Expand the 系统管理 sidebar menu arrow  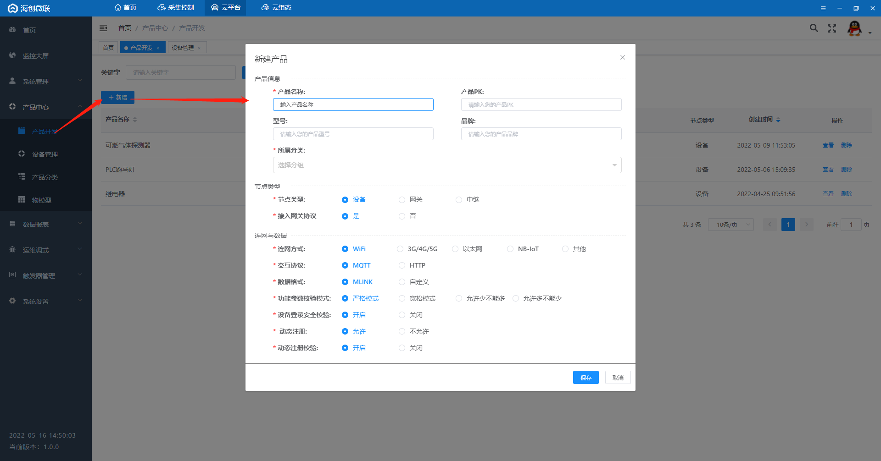(x=80, y=81)
